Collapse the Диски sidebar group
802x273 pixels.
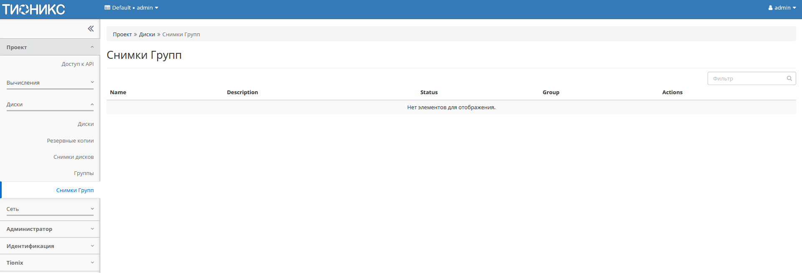point(50,104)
